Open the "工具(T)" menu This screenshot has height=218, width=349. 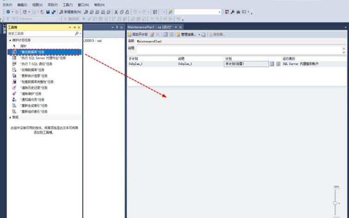click(x=68, y=5)
